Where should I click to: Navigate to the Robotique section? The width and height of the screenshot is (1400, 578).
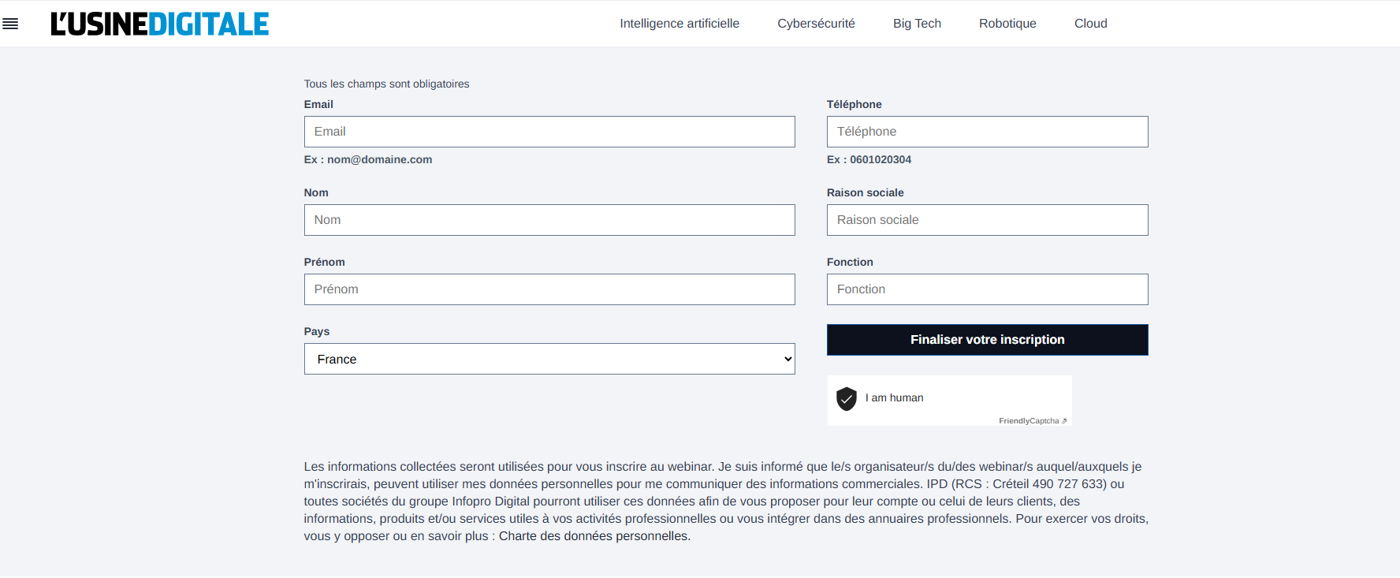point(1007,24)
